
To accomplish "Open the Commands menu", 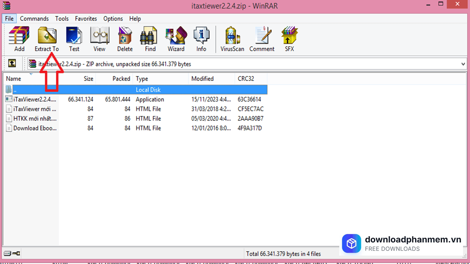I will [34, 18].
